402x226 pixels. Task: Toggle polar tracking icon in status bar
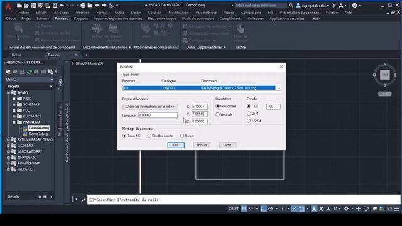tap(271, 209)
